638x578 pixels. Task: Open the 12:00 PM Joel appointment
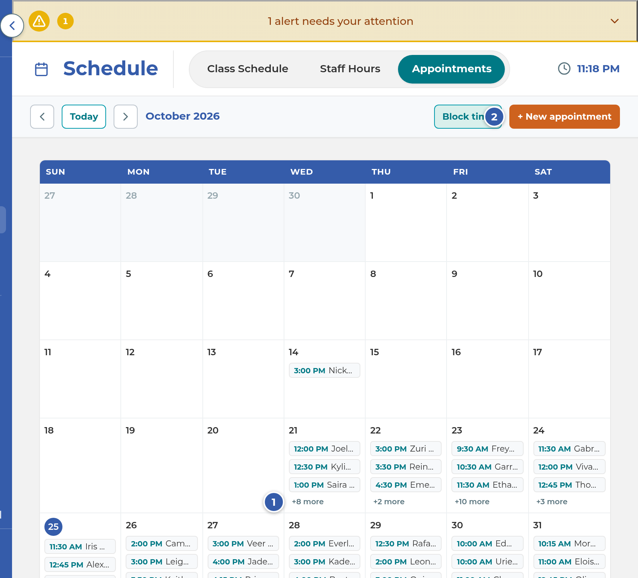point(324,449)
